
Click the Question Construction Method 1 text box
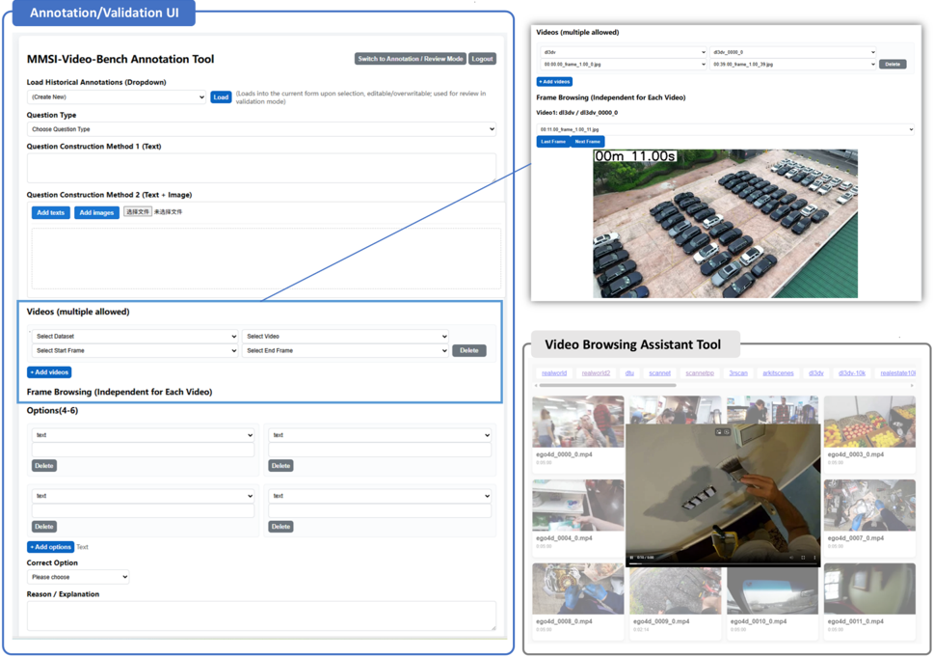point(261,168)
